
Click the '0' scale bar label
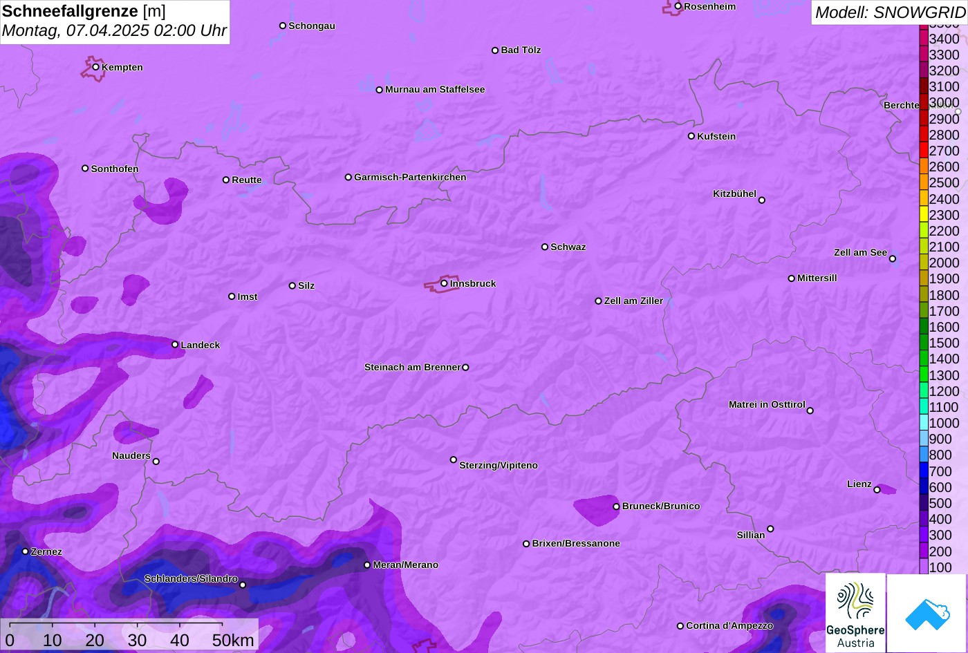pos(10,641)
